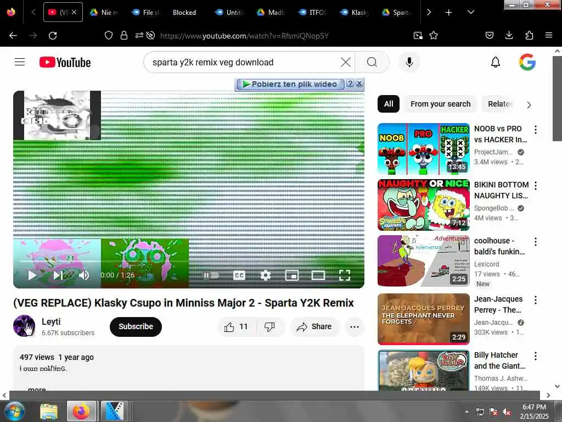Screen dimensions: 562x422
Task: Open options for Jean-Jacques Perrey video
Action: coord(536,300)
